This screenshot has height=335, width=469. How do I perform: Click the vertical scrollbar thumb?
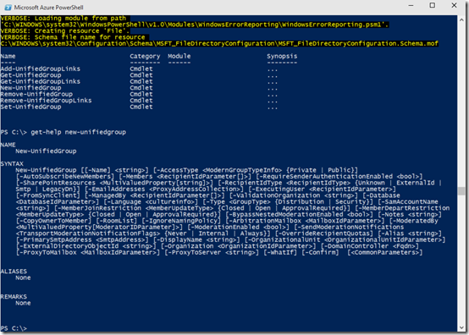pyautogui.click(x=461, y=191)
